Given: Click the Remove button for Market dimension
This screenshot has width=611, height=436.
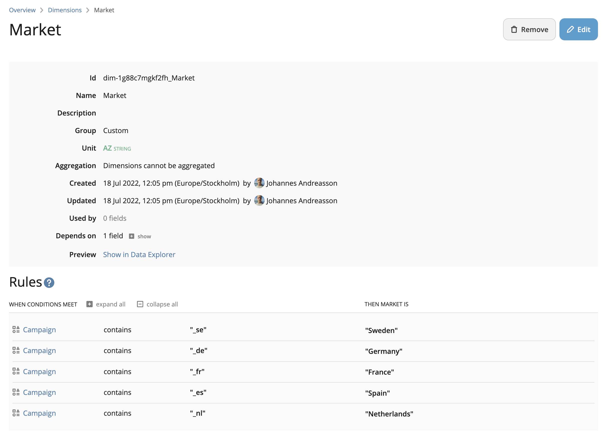Looking at the screenshot, I should pyautogui.click(x=529, y=29).
